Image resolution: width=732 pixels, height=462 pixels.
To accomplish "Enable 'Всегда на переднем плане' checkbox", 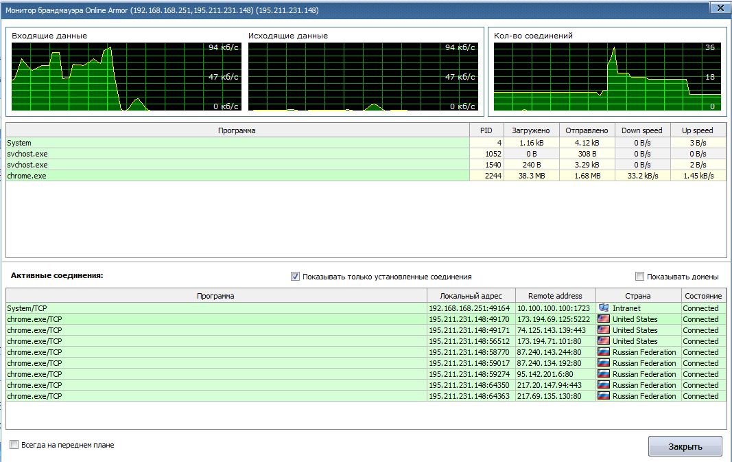I will coord(14,445).
